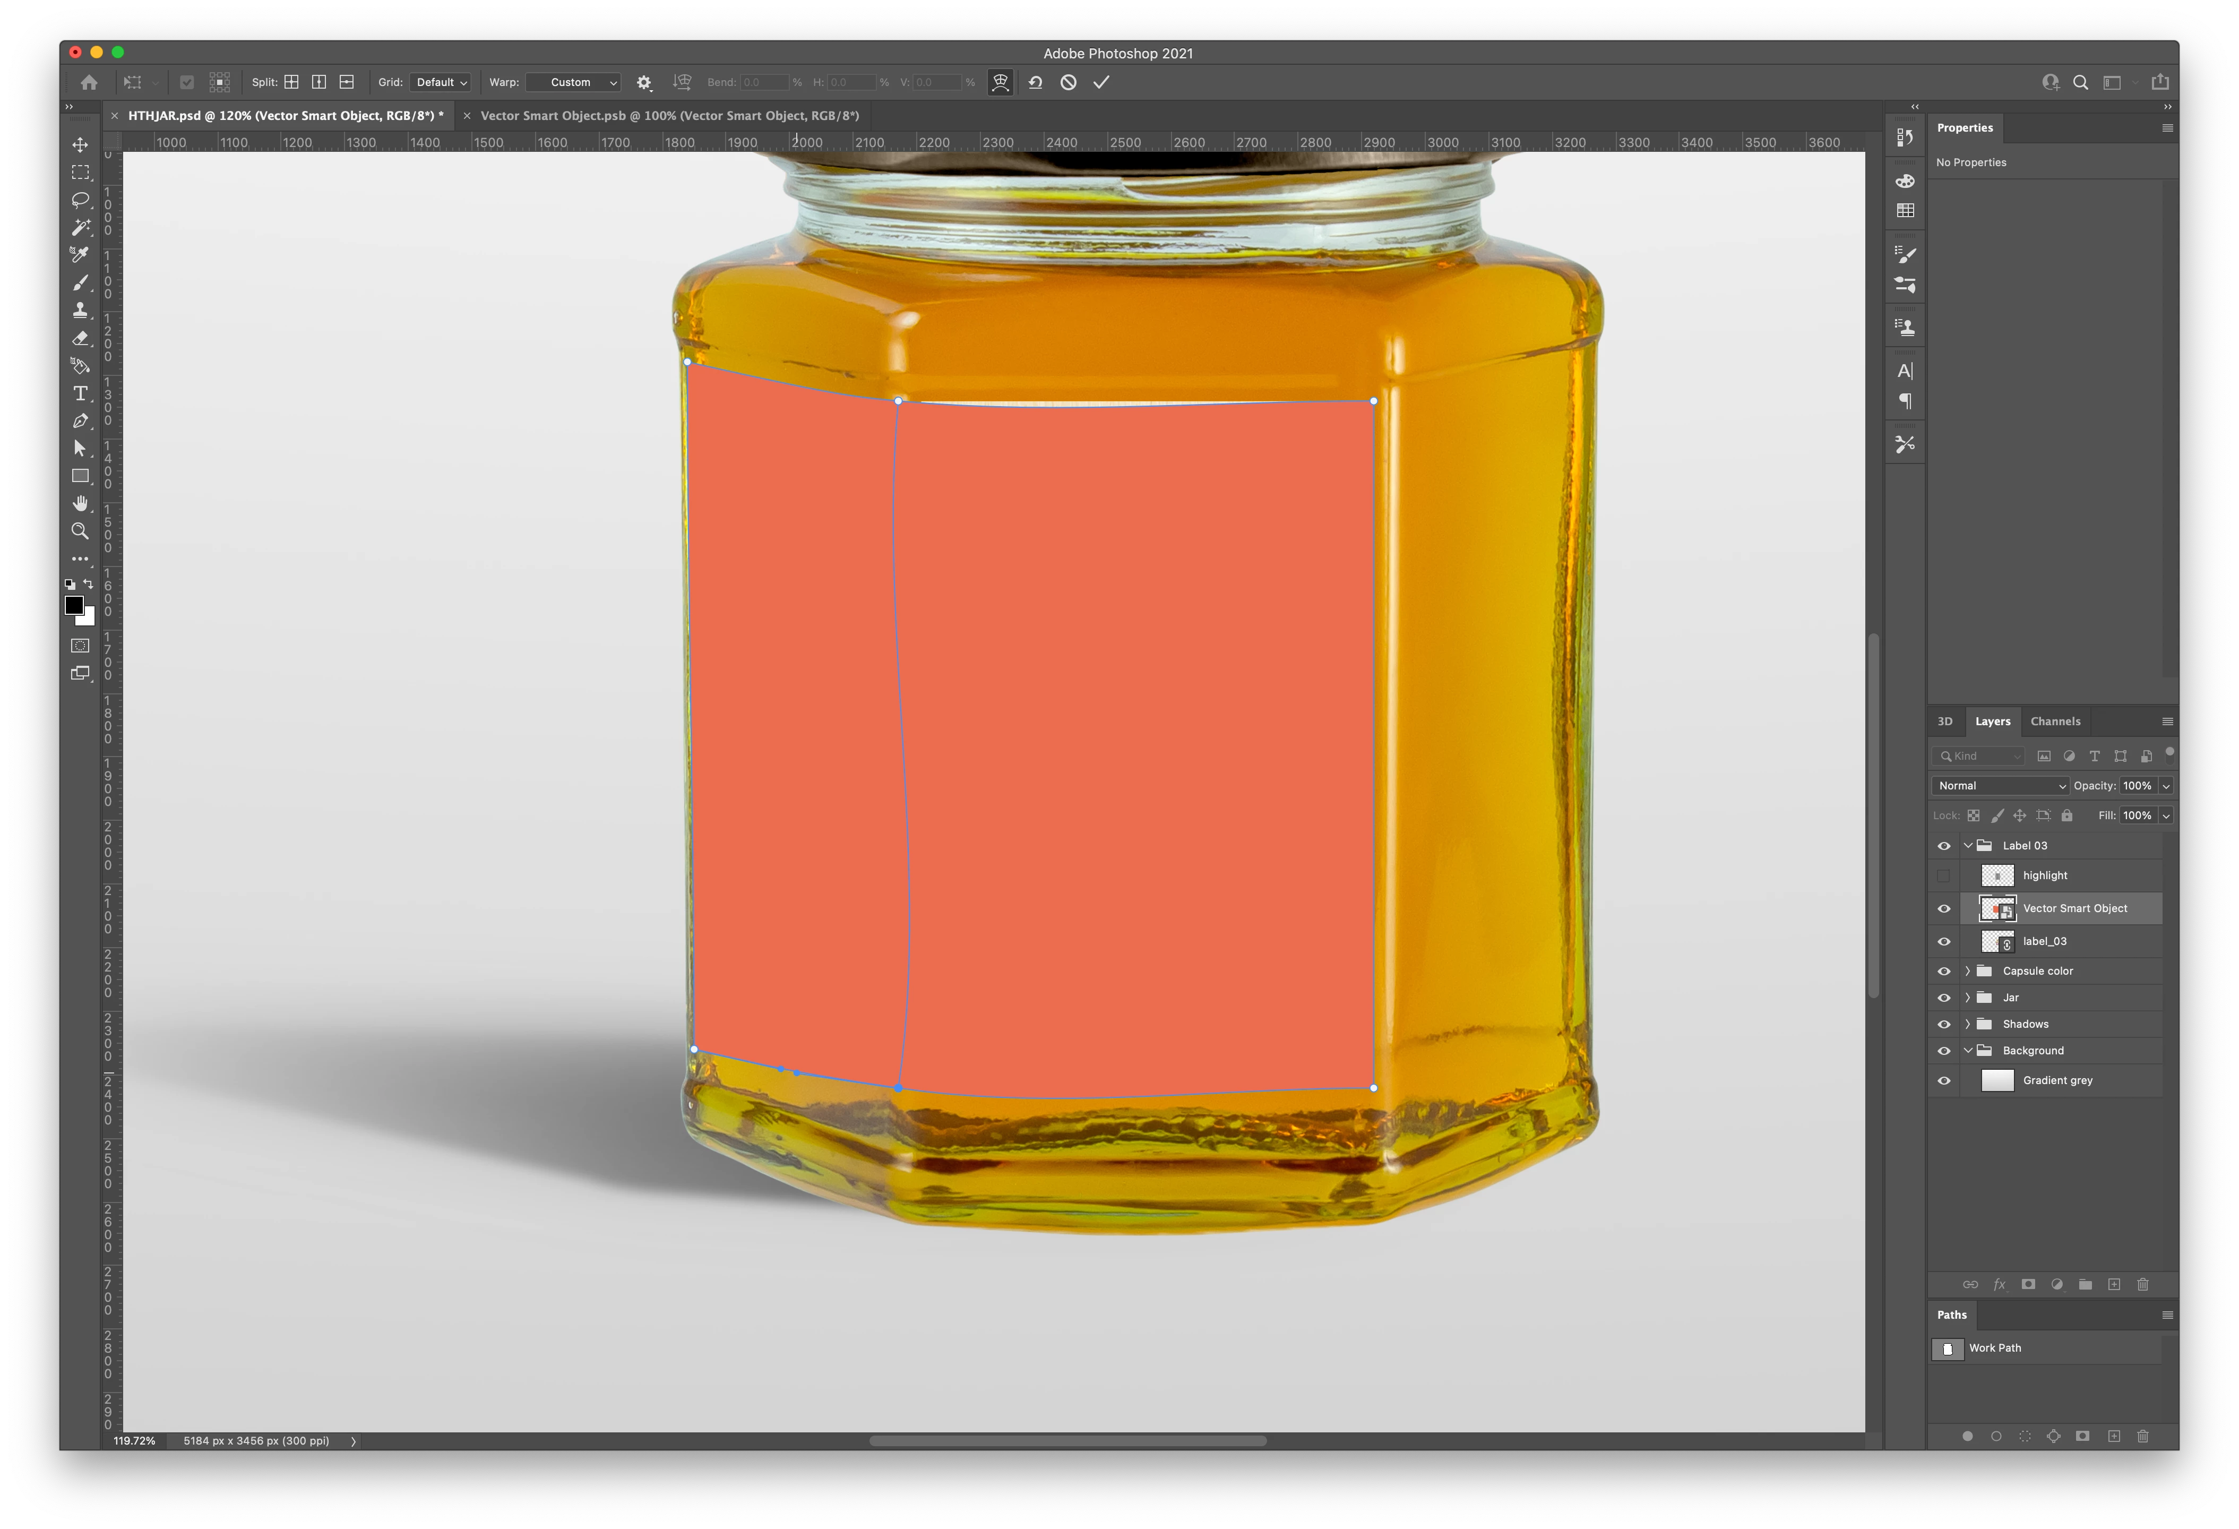This screenshot has width=2239, height=1529.
Task: Hide the Vector Smart Object layer
Action: tap(1943, 908)
